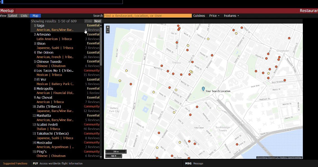View 15 Reviews for Los Tacos
The height and width of the screenshot is (167, 318).
[91, 75]
